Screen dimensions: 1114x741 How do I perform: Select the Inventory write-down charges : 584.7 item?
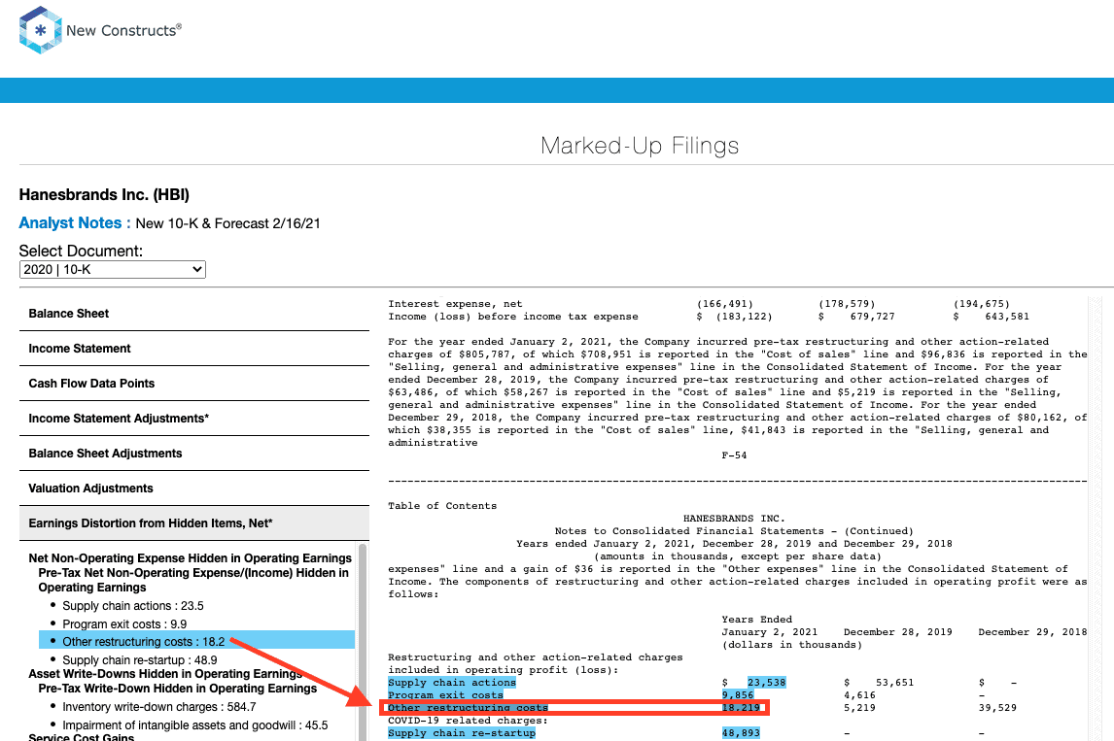pyautogui.click(x=159, y=707)
